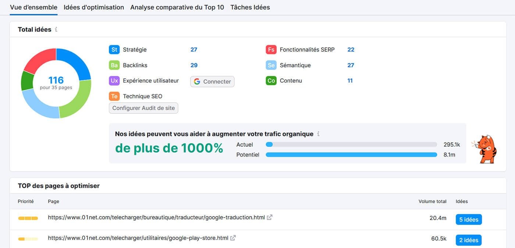This screenshot has height=248, width=515.
Task: Click the Connecter Google button
Action: pos(212,81)
